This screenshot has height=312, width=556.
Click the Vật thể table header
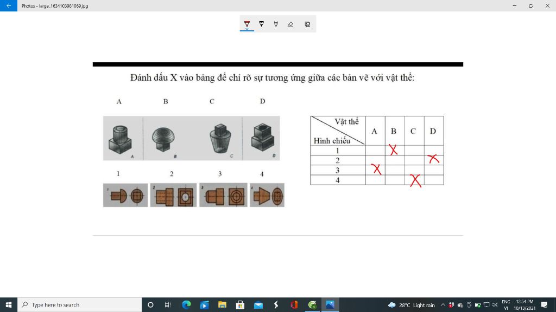coord(346,122)
